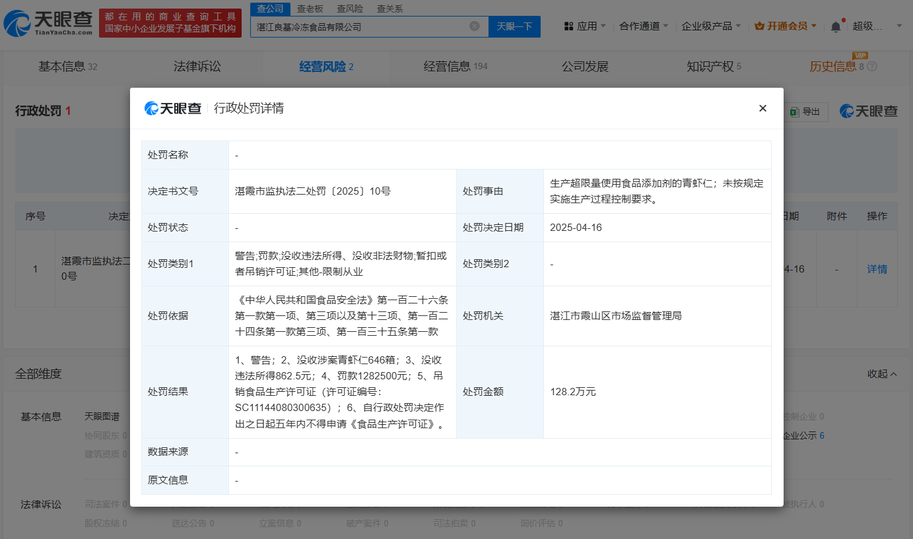The image size is (913, 539).
Task: Click the crown icon for 开通会员
Action: (759, 26)
